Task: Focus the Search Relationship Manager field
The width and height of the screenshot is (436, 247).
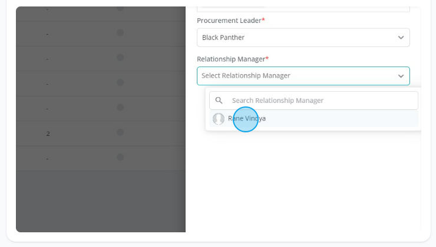Action: point(313,101)
